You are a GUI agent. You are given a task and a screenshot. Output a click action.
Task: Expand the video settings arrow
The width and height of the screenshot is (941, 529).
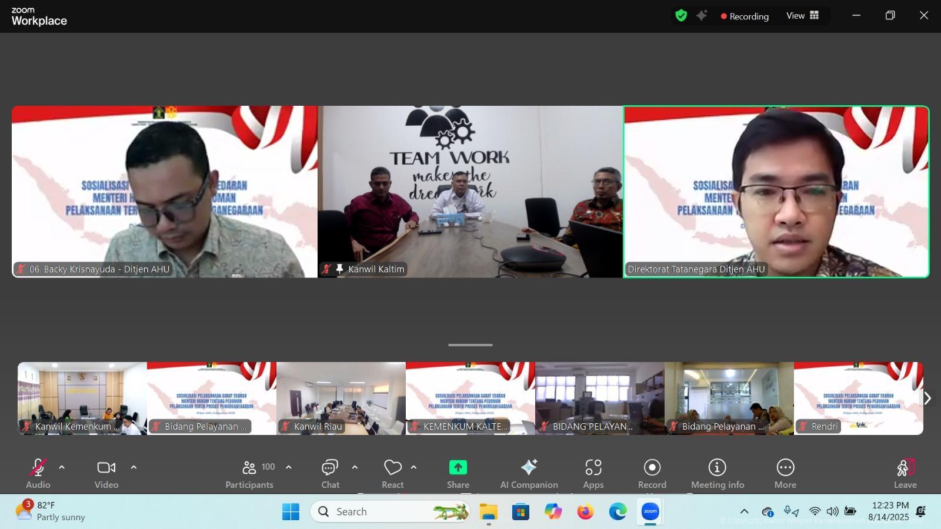coord(134,467)
